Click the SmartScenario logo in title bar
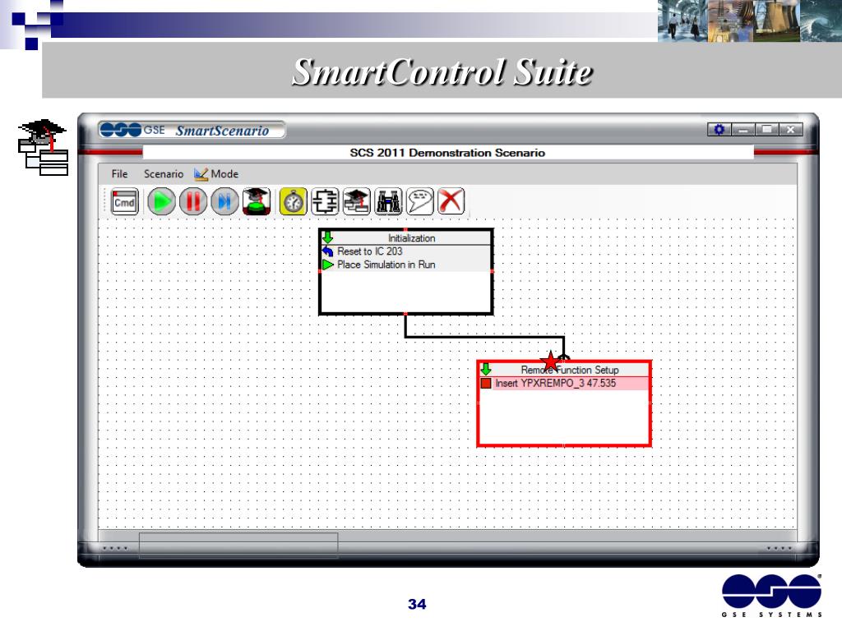 (x=192, y=130)
